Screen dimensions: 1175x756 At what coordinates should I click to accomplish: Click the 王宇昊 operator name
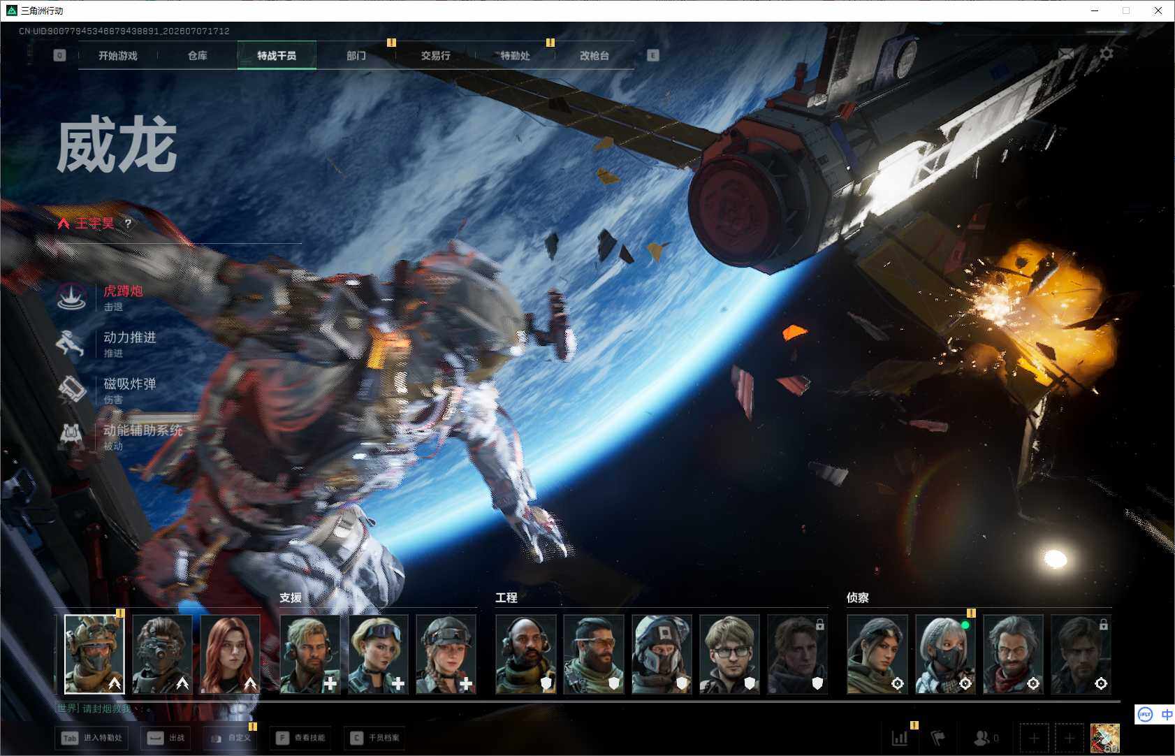pyautogui.click(x=95, y=224)
